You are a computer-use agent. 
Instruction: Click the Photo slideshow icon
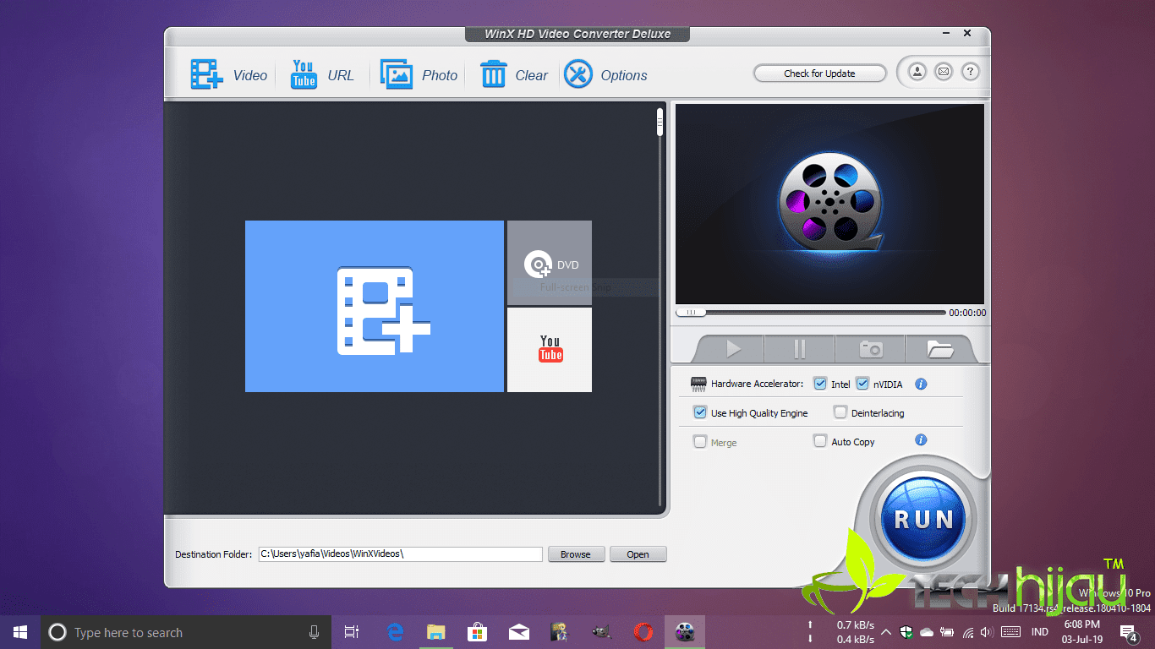pos(397,74)
